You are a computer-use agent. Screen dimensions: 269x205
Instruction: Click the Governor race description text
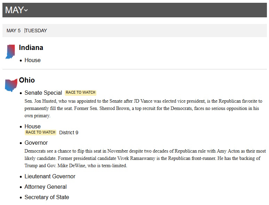click(145, 158)
